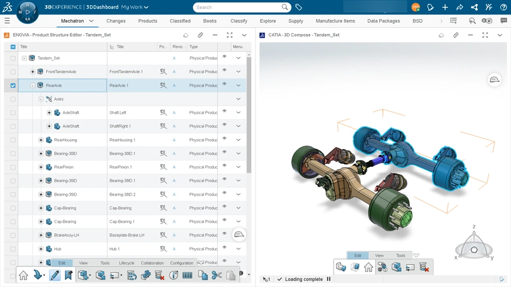511x287 pixels.
Task: Select the View tab in the CATIA toolbar
Action: point(379,256)
